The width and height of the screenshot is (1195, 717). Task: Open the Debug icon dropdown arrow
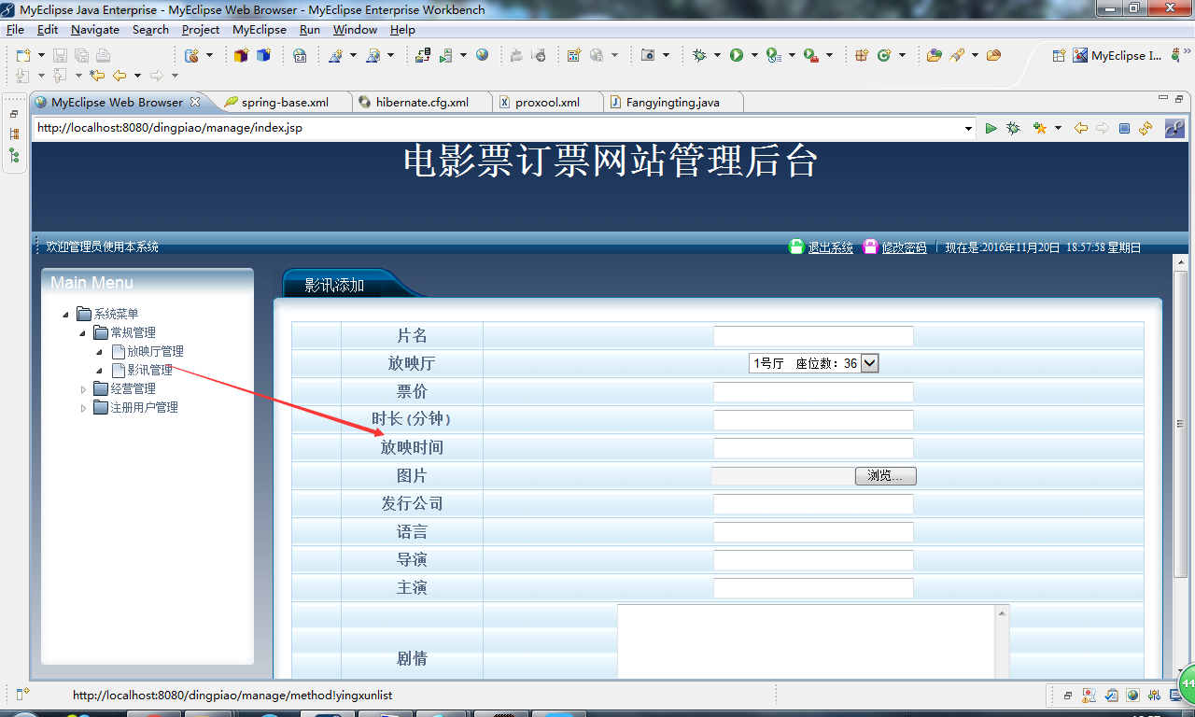717,56
